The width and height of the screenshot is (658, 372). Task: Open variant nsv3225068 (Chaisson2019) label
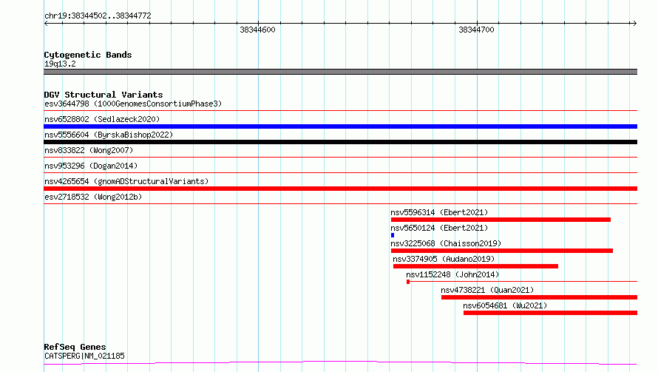pyautogui.click(x=446, y=243)
